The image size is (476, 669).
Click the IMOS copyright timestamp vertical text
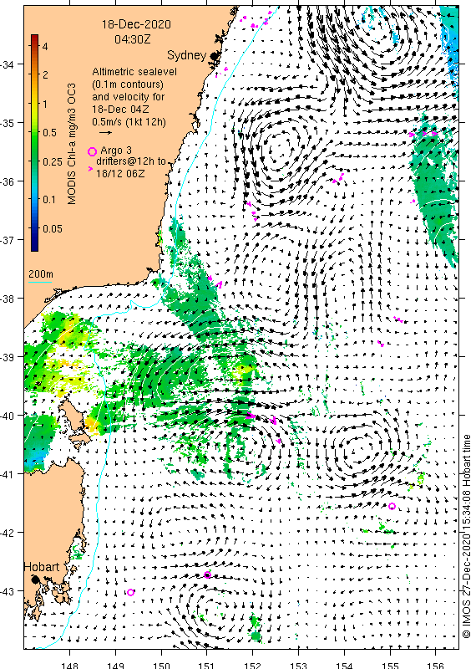click(x=467, y=536)
